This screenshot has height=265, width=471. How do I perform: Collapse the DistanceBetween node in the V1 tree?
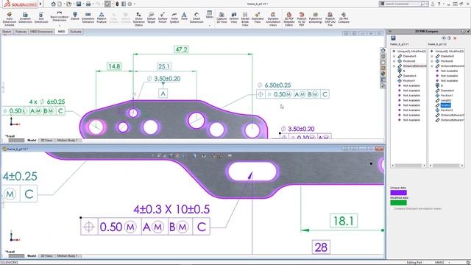[394, 66]
